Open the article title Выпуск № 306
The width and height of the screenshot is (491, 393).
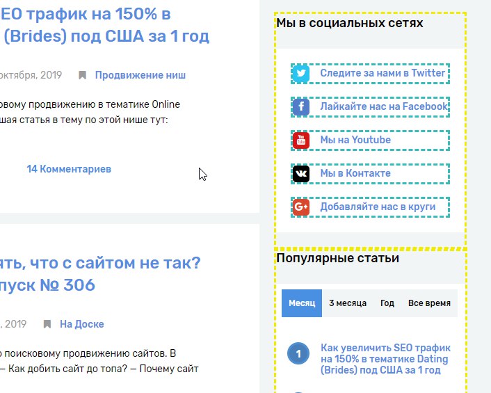pyautogui.click(x=100, y=274)
